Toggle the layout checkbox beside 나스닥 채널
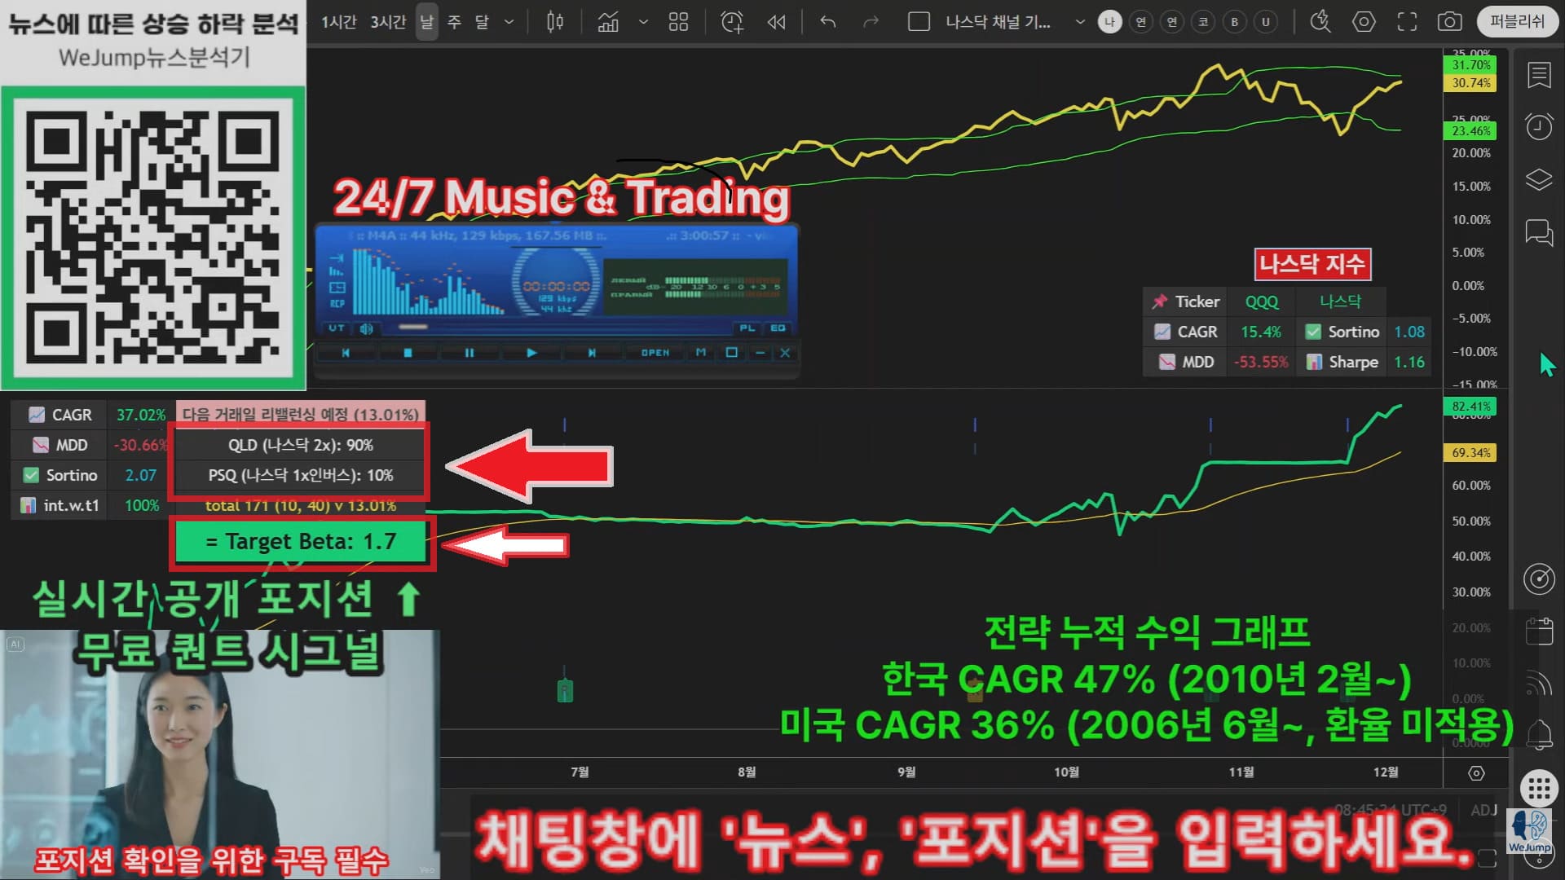The image size is (1565, 880). (919, 22)
